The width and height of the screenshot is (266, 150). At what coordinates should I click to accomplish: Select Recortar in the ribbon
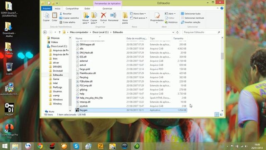[66, 14]
